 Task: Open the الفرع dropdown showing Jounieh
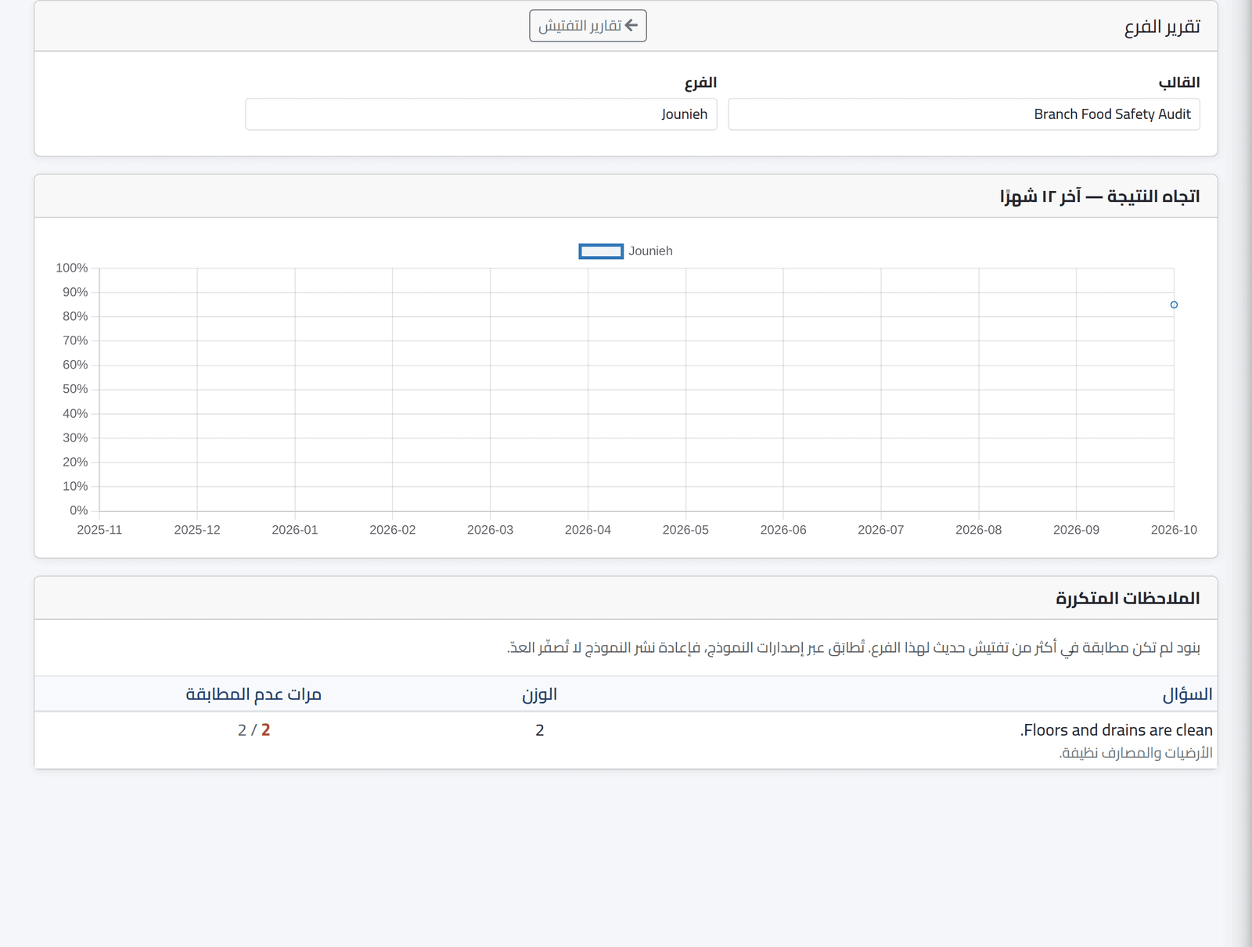click(x=481, y=114)
